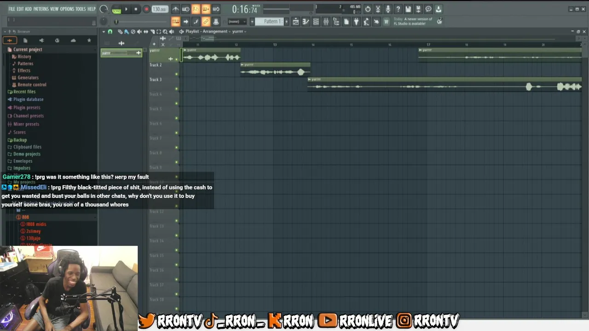Select the playlist zoom magnifier tool

tap(165, 32)
